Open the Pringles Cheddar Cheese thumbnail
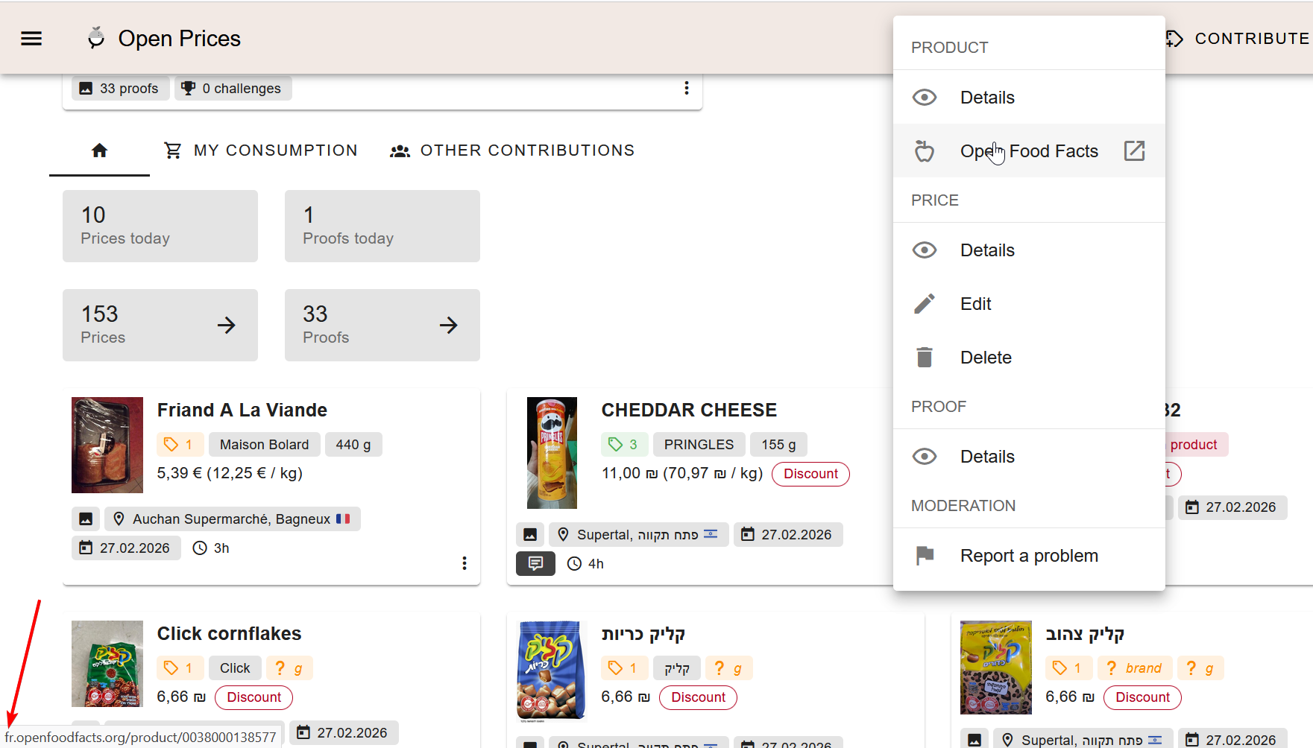This screenshot has width=1313, height=748. pos(552,452)
